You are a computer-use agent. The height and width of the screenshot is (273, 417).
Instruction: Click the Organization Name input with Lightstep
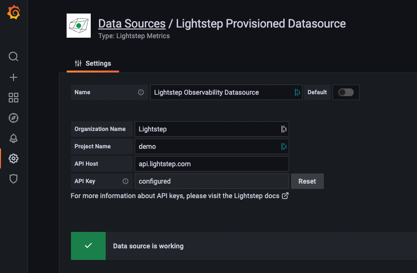(212, 129)
